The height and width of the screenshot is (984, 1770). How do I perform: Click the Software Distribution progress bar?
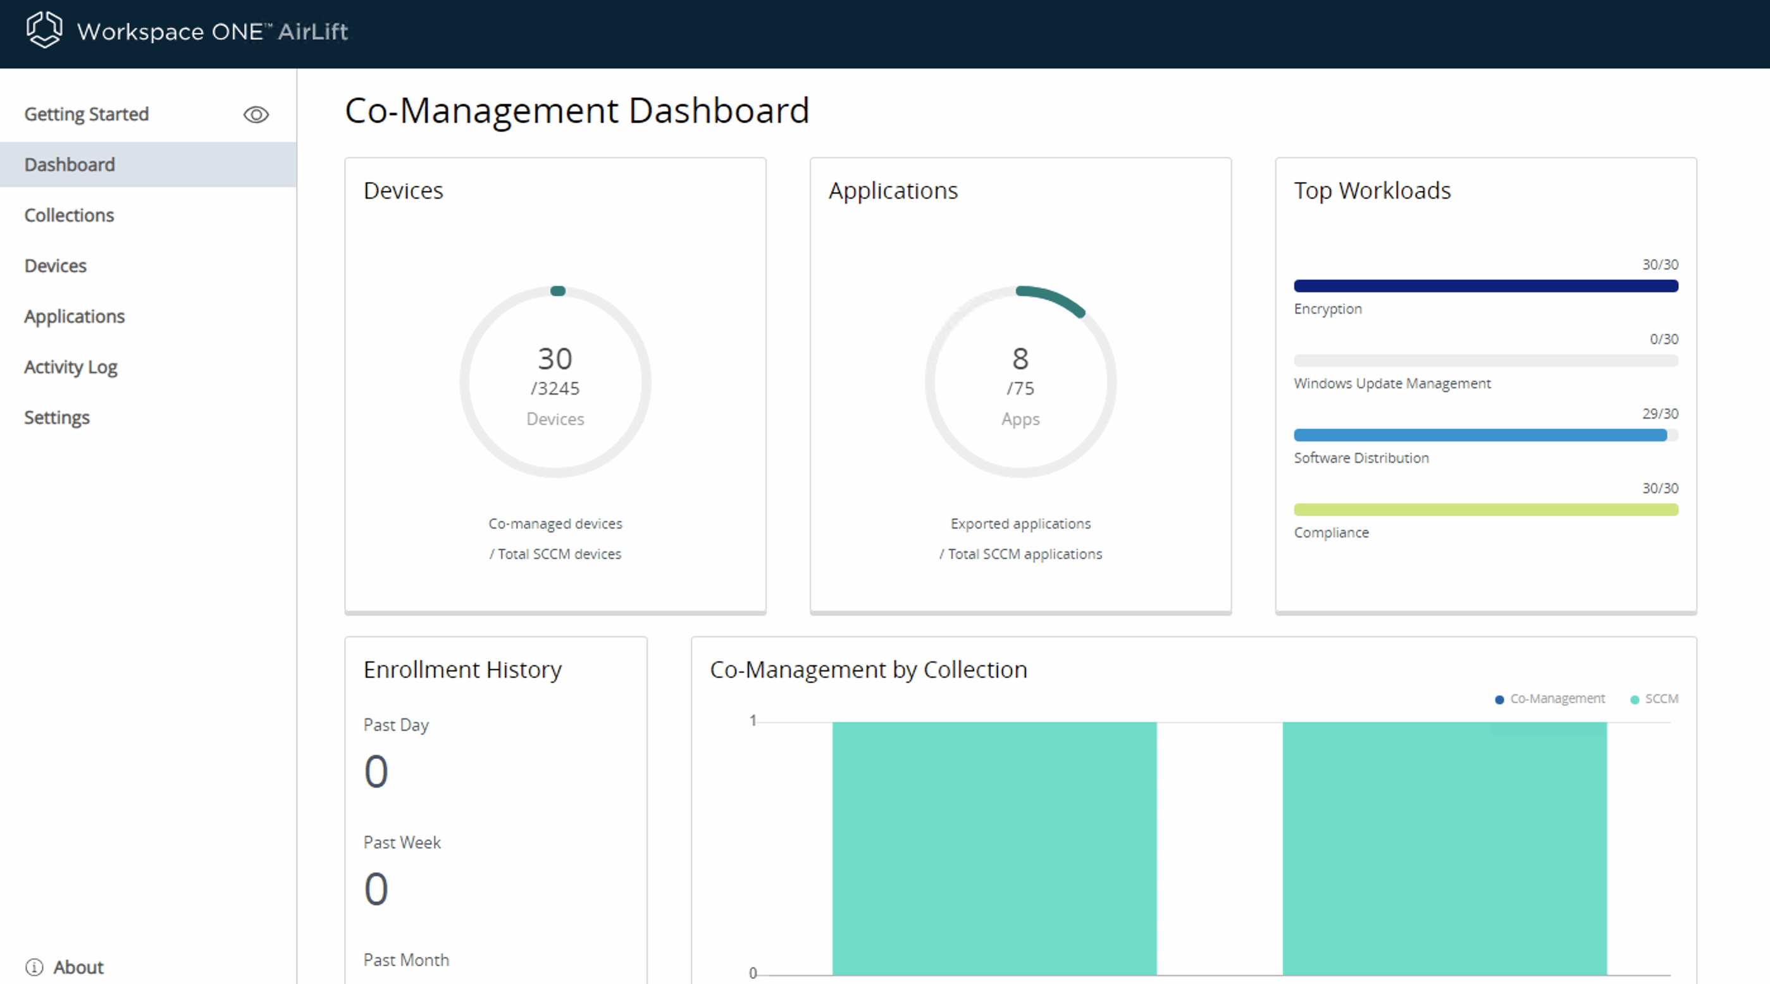(x=1480, y=434)
